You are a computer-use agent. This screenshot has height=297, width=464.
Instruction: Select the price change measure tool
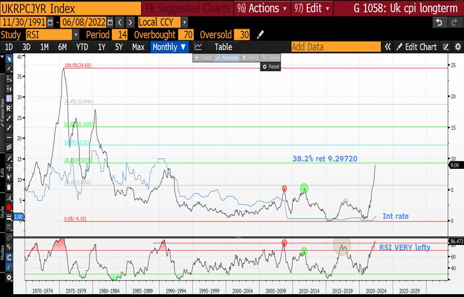(x=9, y=89)
